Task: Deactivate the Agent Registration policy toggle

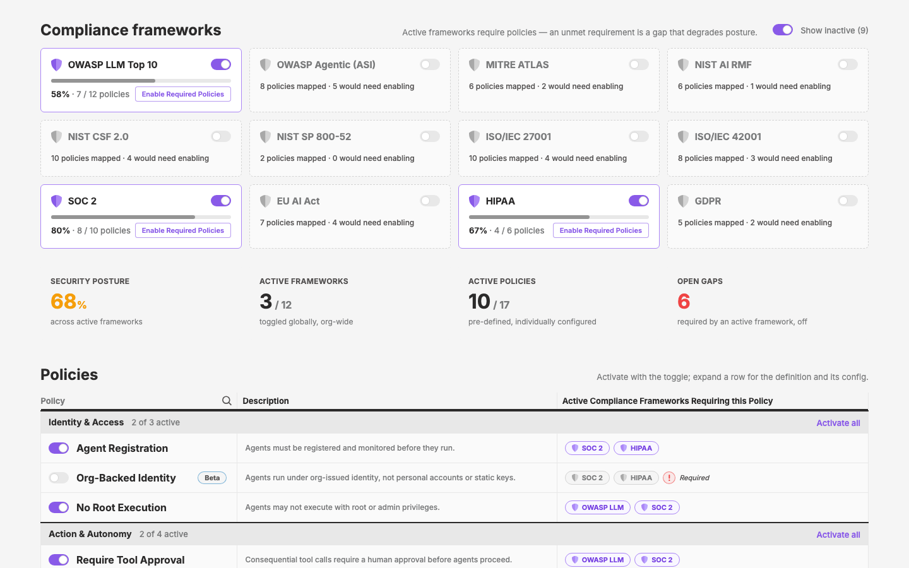Action: [x=59, y=448]
